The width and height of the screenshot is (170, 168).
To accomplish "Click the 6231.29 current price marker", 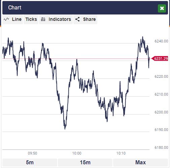I will pos(160,59).
